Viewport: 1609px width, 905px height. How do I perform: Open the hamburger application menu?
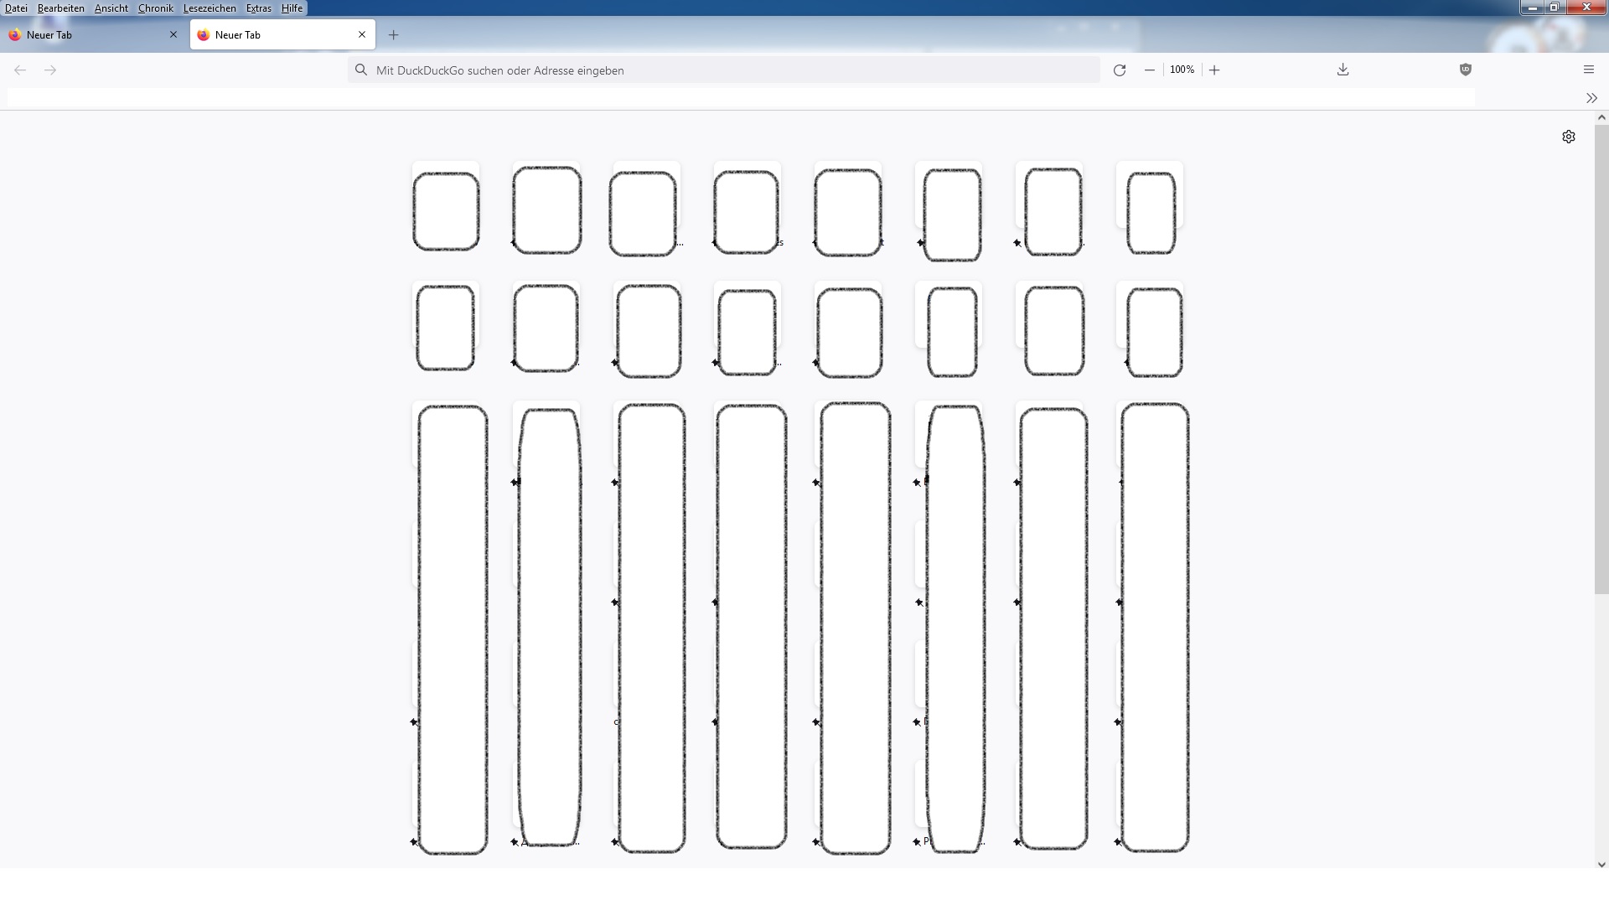pyautogui.click(x=1588, y=70)
